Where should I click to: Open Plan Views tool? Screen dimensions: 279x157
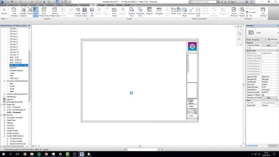(x=114, y=12)
